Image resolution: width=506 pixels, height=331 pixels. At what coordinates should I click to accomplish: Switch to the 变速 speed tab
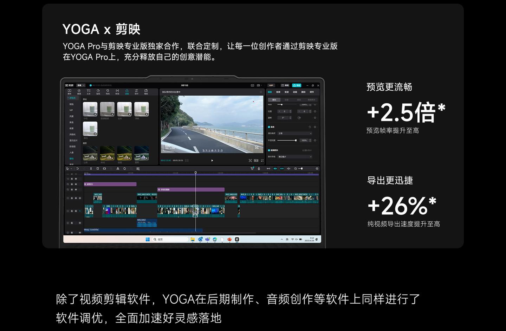point(287,92)
